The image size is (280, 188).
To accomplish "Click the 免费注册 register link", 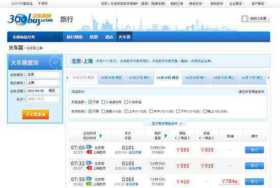I will [158, 4].
